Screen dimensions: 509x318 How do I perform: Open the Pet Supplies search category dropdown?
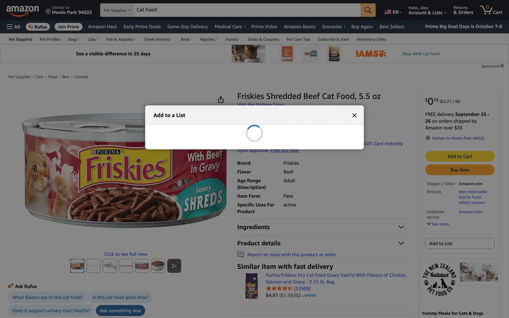coord(117,10)
